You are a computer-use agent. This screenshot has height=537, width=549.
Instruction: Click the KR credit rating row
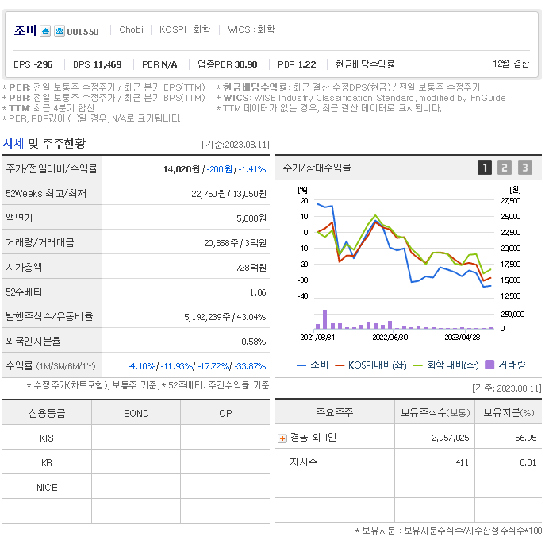[136, 462]
